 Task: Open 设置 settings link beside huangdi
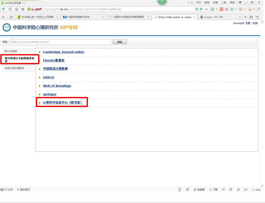(248, 23)
